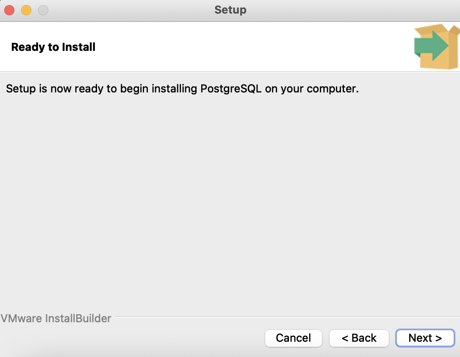Image resolution: width=460 pixels, height=357 pixels.
Task: Select the Setup title in the titlebar
Action: 230,10
